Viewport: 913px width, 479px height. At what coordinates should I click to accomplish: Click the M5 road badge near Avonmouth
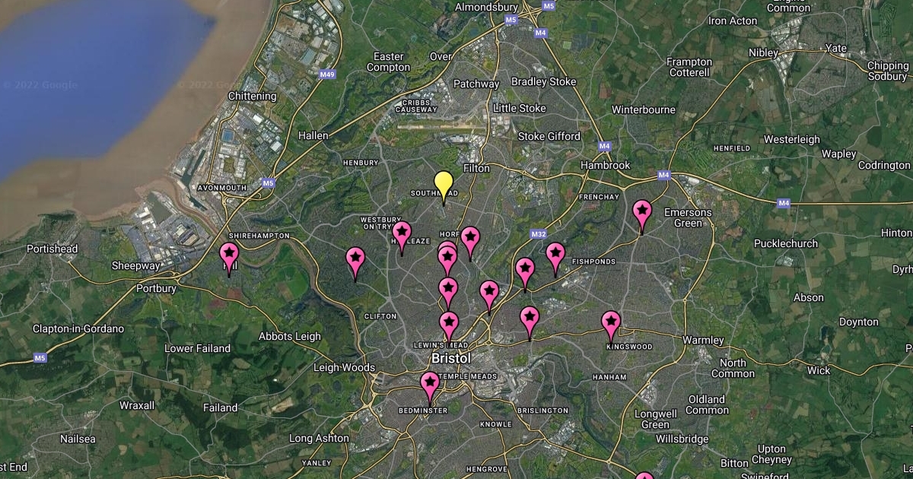267,183
